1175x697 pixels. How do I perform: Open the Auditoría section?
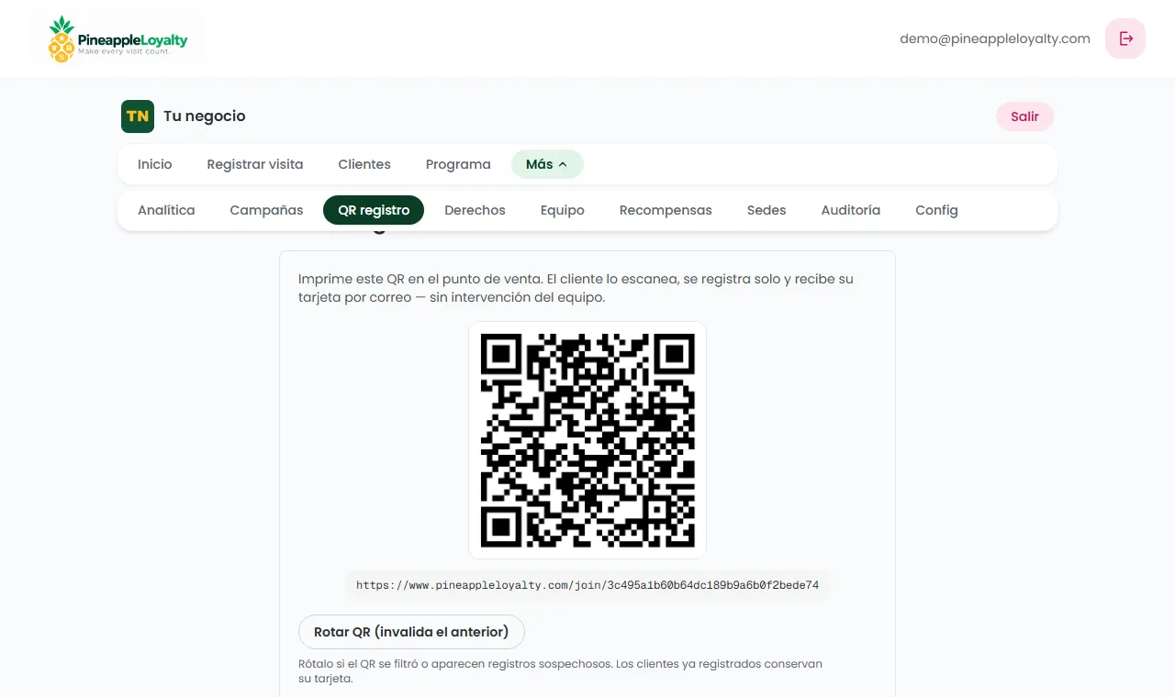click(851, 210)
